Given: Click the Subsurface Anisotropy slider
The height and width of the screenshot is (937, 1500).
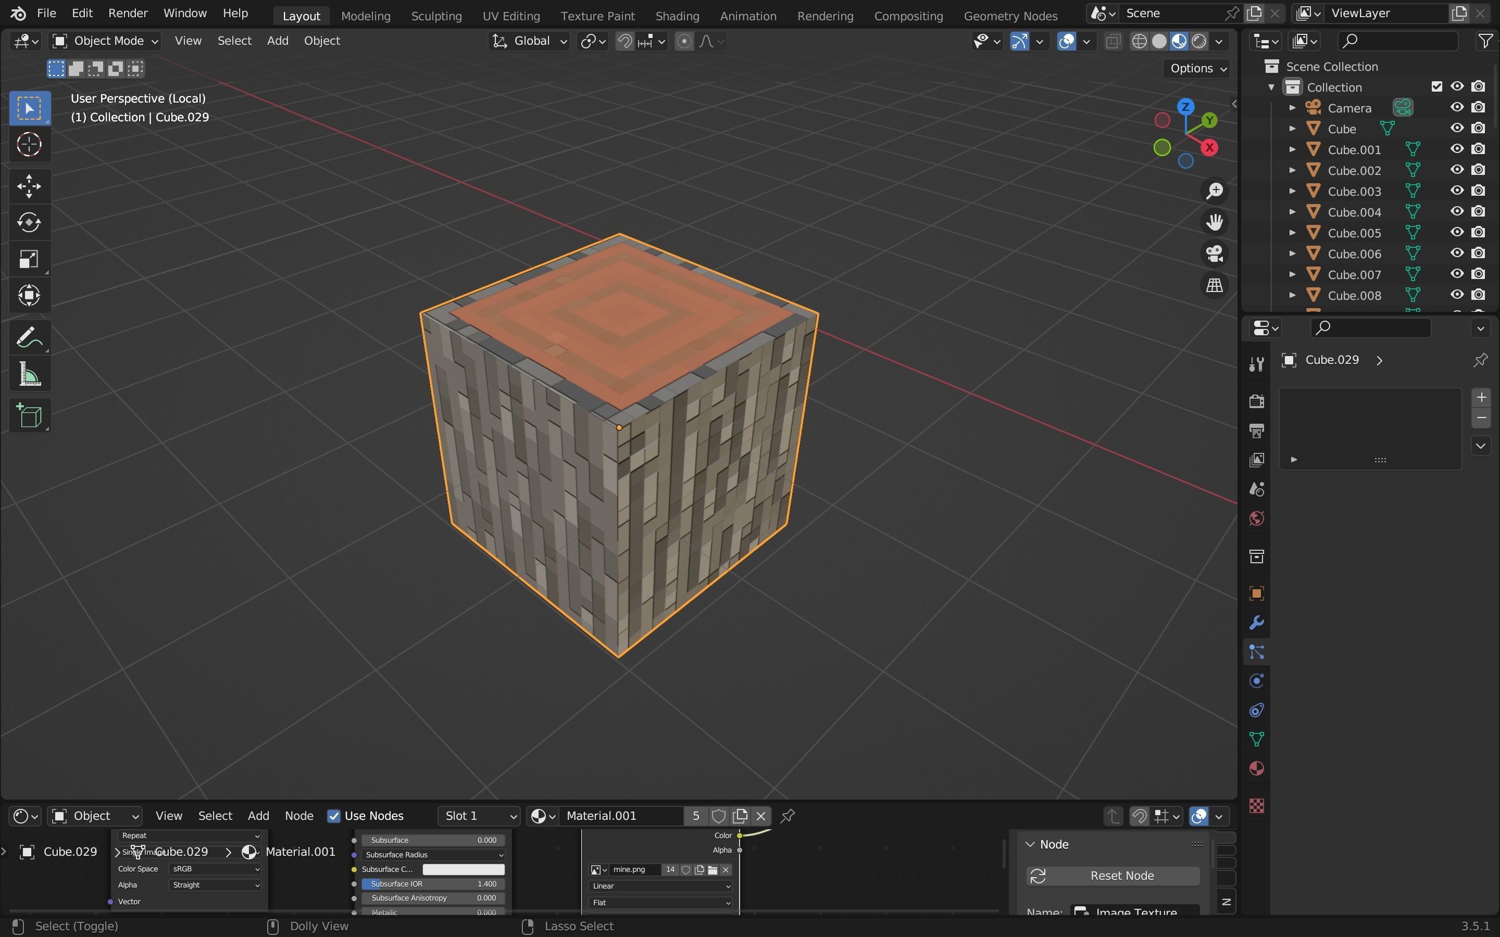Looking at the screenshot, I should click(x=433, y=898).
